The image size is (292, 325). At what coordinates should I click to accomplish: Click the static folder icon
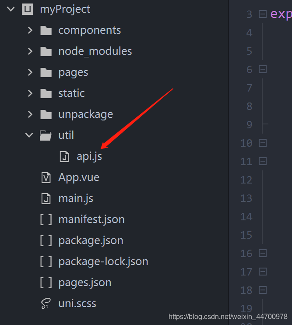46,93
